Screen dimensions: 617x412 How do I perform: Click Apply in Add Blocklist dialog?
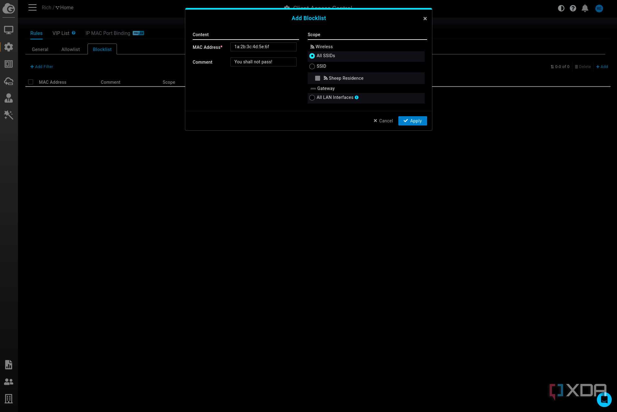pos(413,121)
